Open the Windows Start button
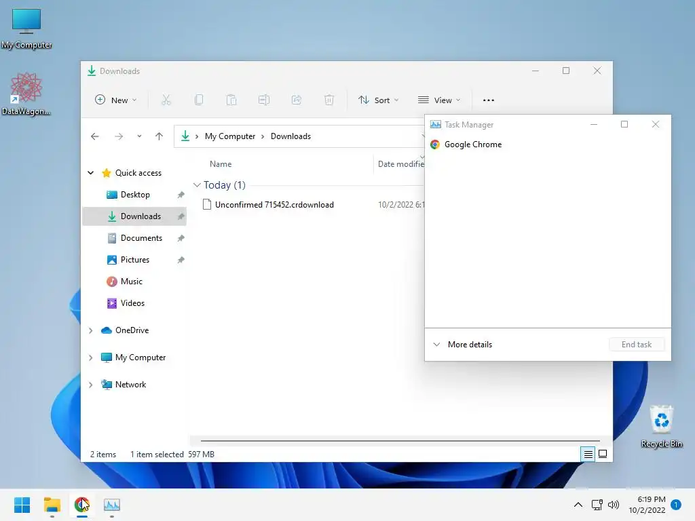The image size is (695, 521). coord(22,505)
